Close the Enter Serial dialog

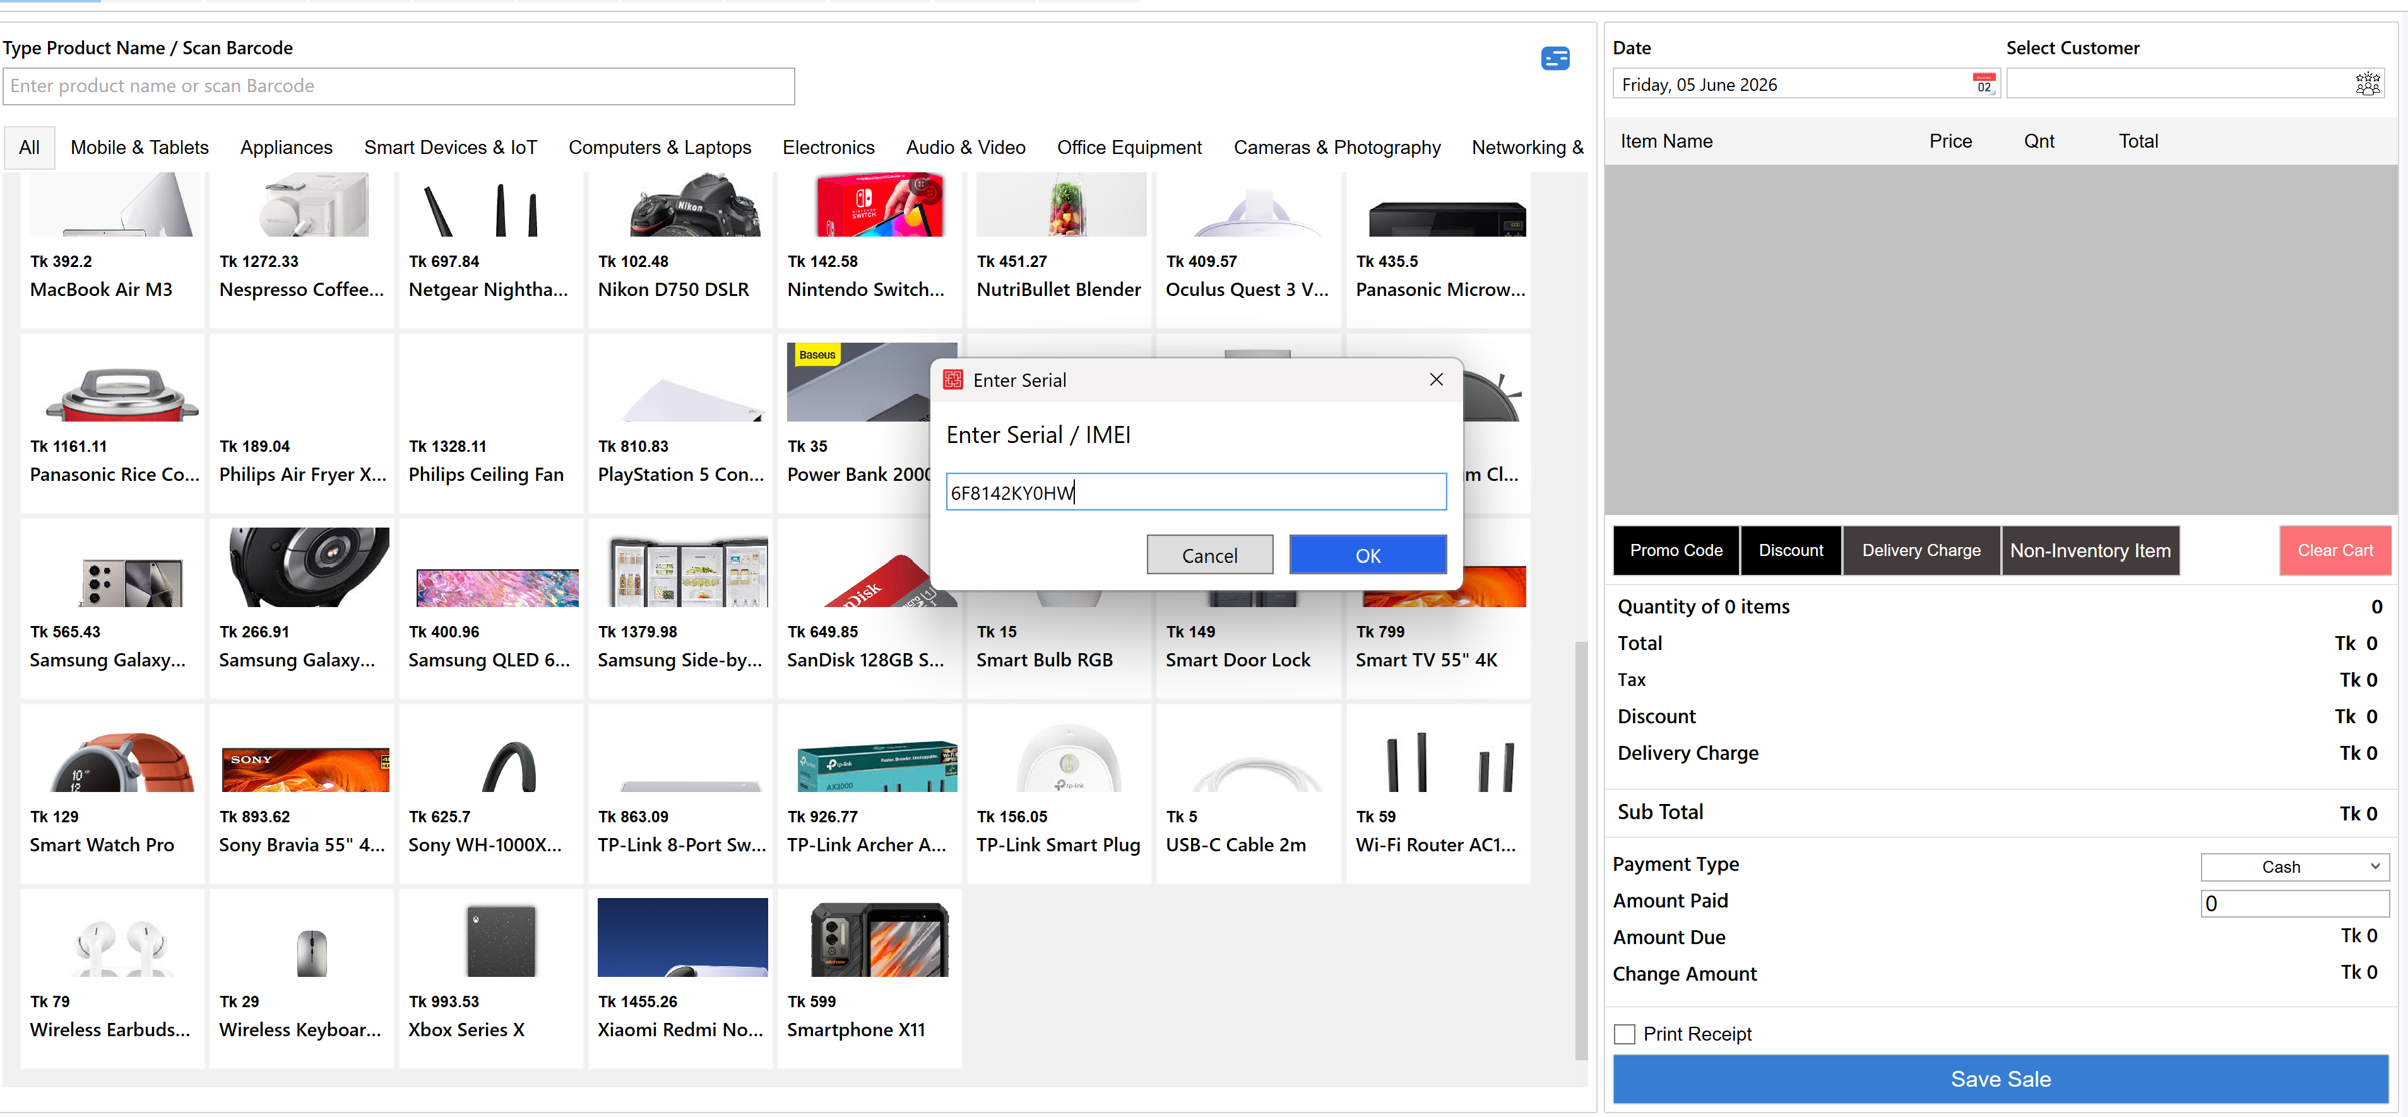coord(1436,379)
